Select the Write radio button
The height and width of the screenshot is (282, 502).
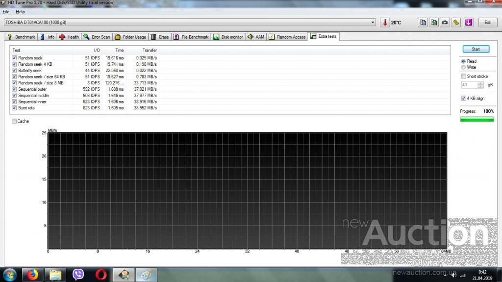click(x=463, y=67)
